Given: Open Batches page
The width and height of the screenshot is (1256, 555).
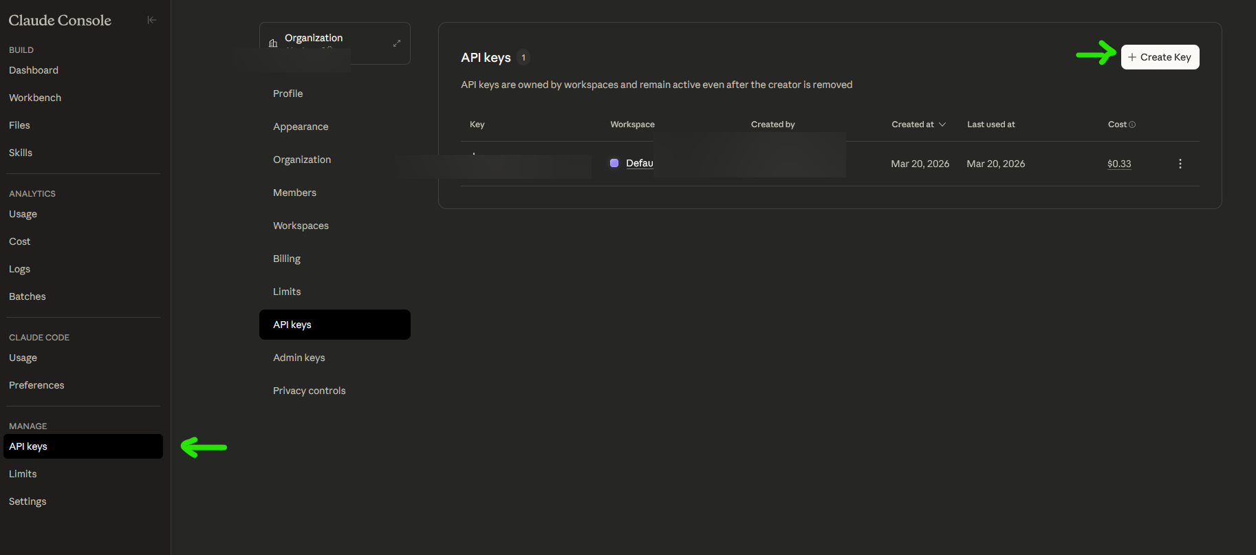Looking at the screenshot, I should tap(28, 296).
